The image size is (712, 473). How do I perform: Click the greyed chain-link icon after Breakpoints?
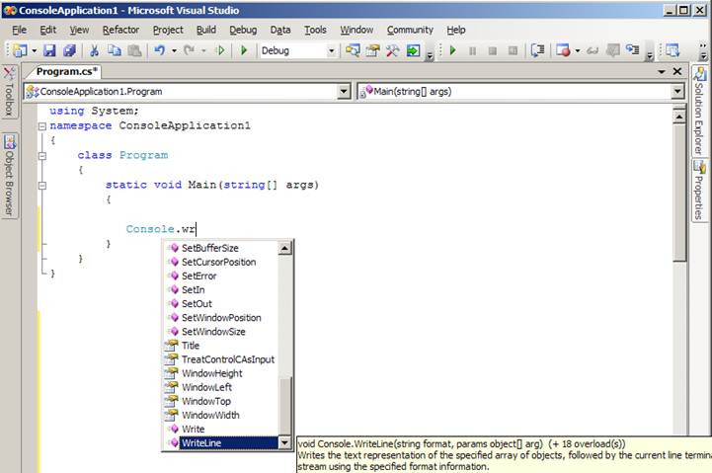coord(593,50)
